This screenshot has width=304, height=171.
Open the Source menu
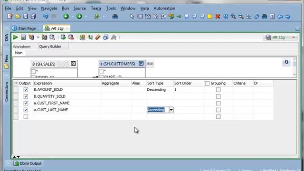click(x=79, y=9)
